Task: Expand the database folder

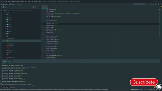Action: 6,22
